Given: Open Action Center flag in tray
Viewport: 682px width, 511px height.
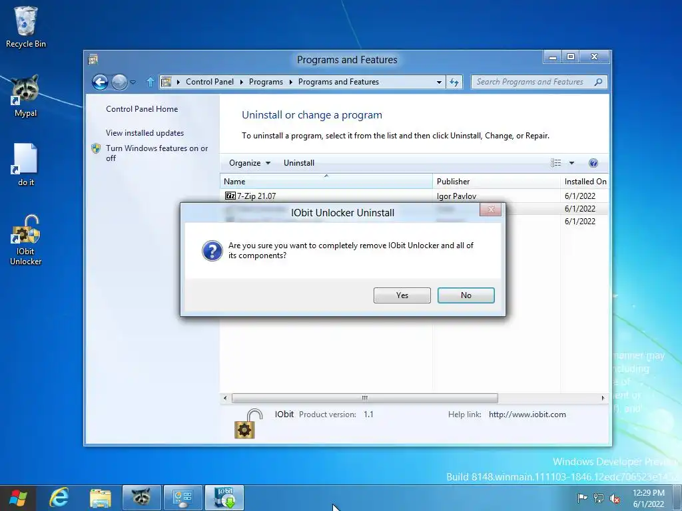Looking at the screenshot, I should (x=582, y=498).
